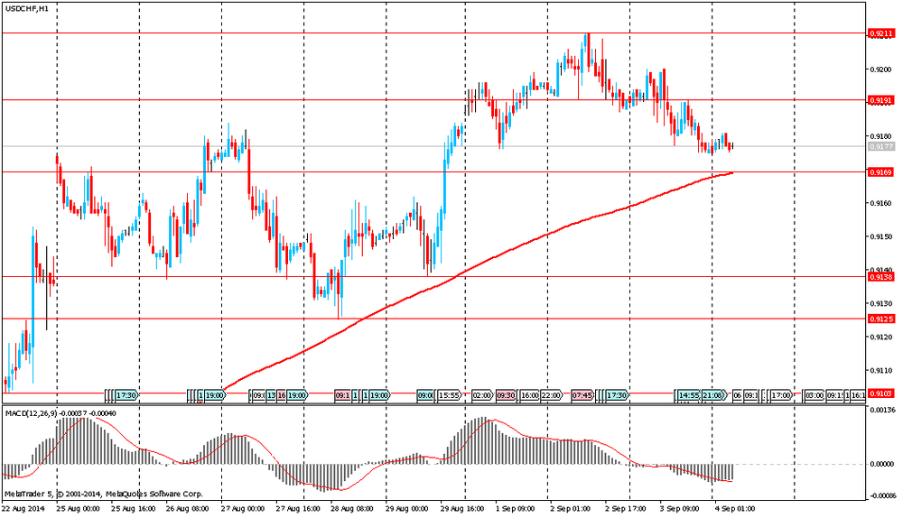The height and width of the screenshot is (518, 903).
Task: Open the pink 07:45 event marker
Action: pyautogui.click(x=582, y=395)
